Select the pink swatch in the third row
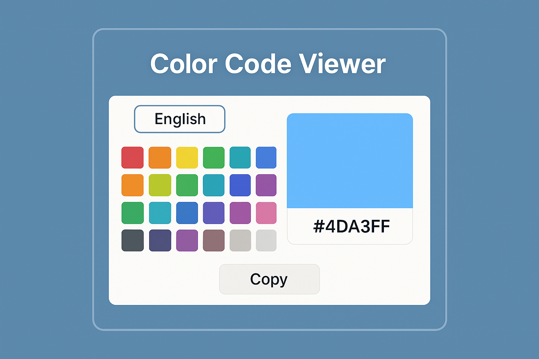Image resolution: width=539 pixels, height=359 pixels. 266,212
